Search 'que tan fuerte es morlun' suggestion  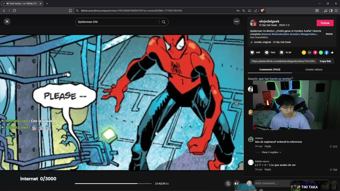point(276,79)
